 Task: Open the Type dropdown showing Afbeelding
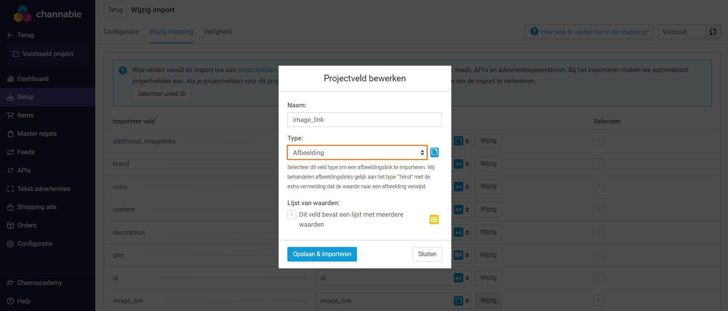pos(357,153)
